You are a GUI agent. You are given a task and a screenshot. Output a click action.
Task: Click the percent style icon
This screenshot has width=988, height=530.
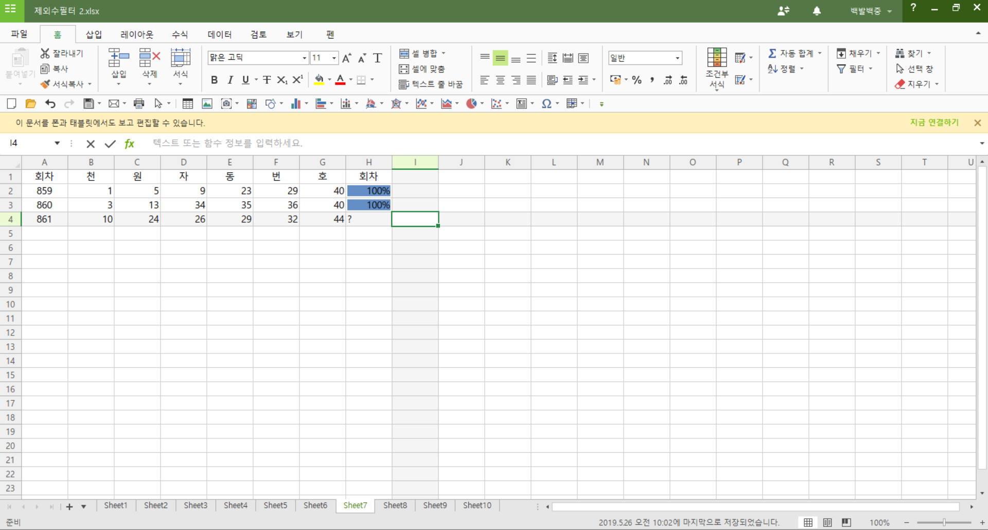637,80
